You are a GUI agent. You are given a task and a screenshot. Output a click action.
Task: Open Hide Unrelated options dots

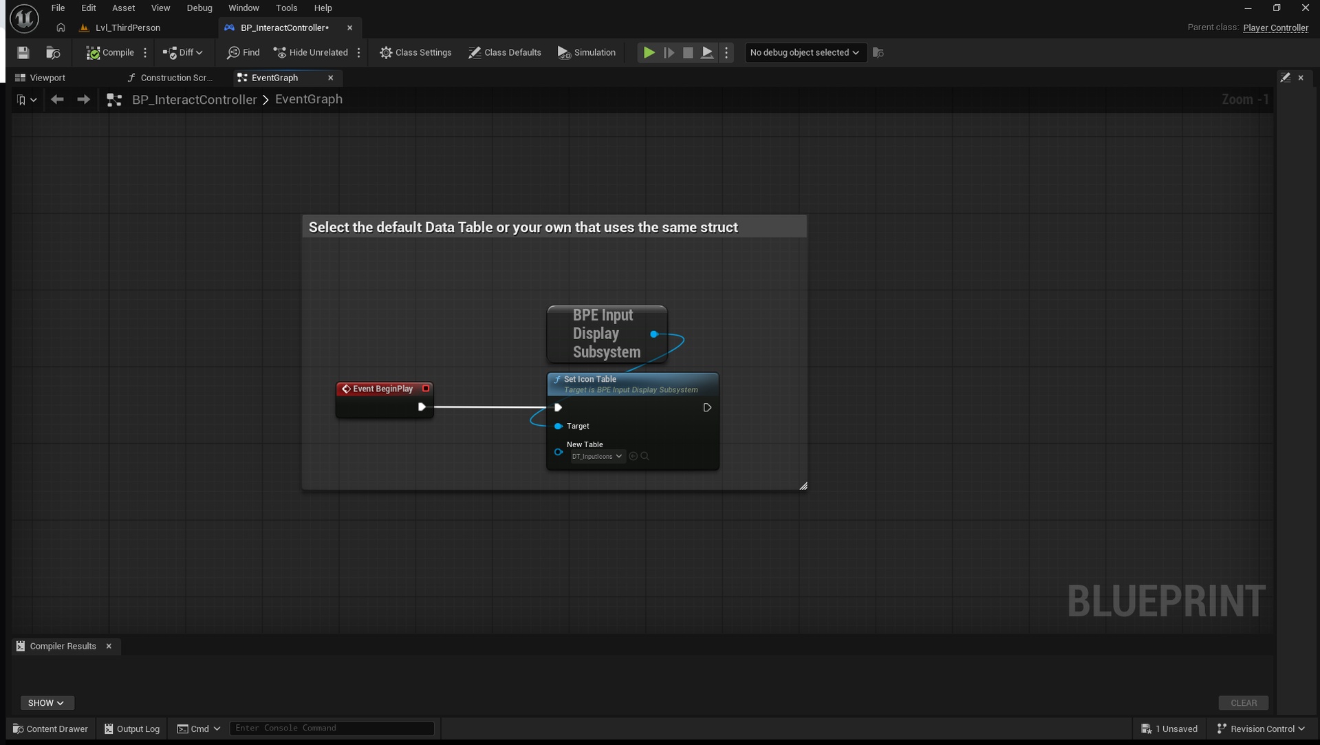pos(359,52)
